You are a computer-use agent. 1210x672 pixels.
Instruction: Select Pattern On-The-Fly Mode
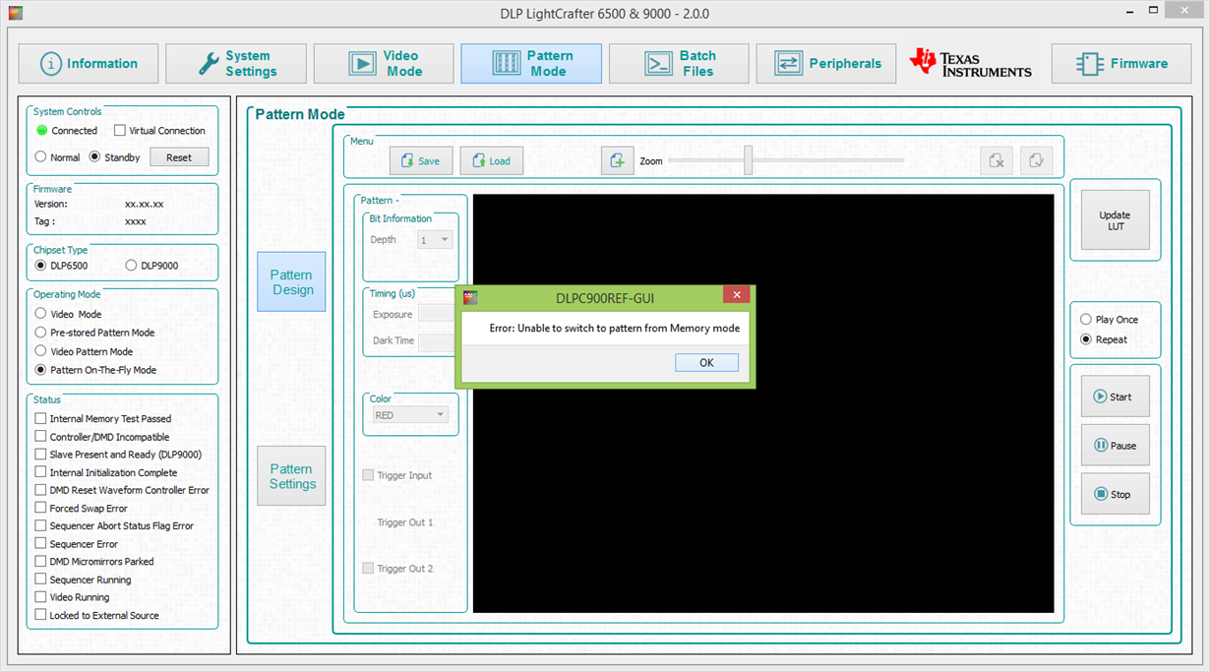tap(40, 370)
